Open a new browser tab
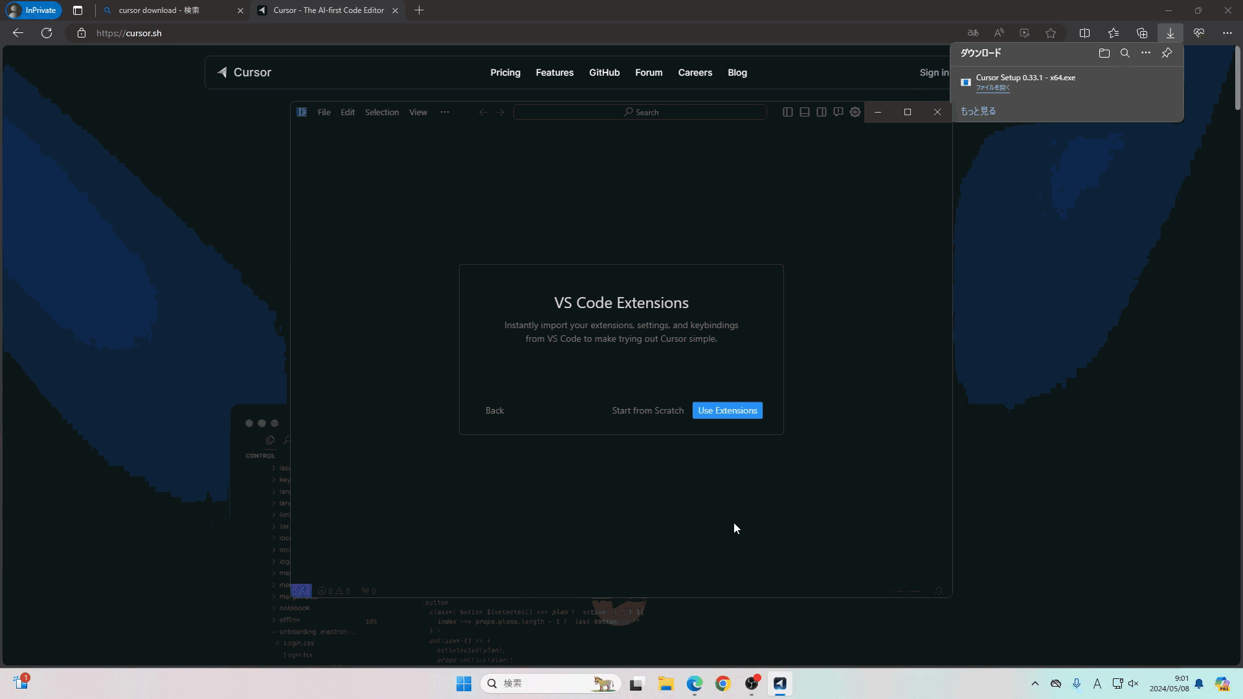The width and height of the screenshot is (1243, 699). click(419, 10)
